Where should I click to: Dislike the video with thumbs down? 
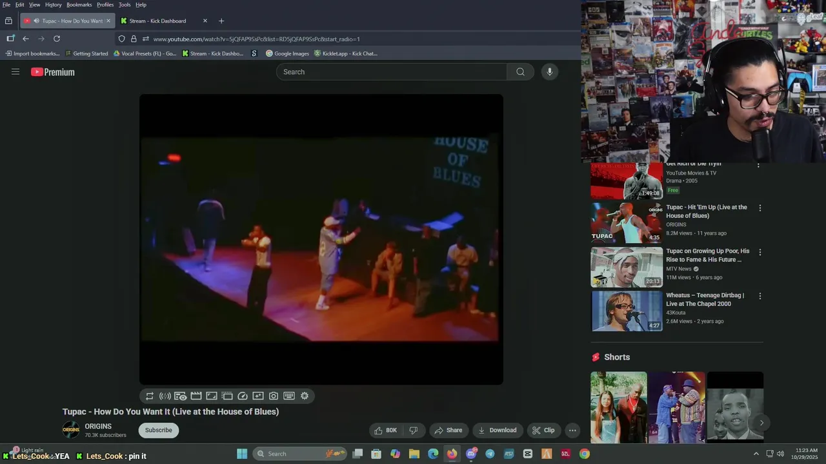(x=414, y=430)
